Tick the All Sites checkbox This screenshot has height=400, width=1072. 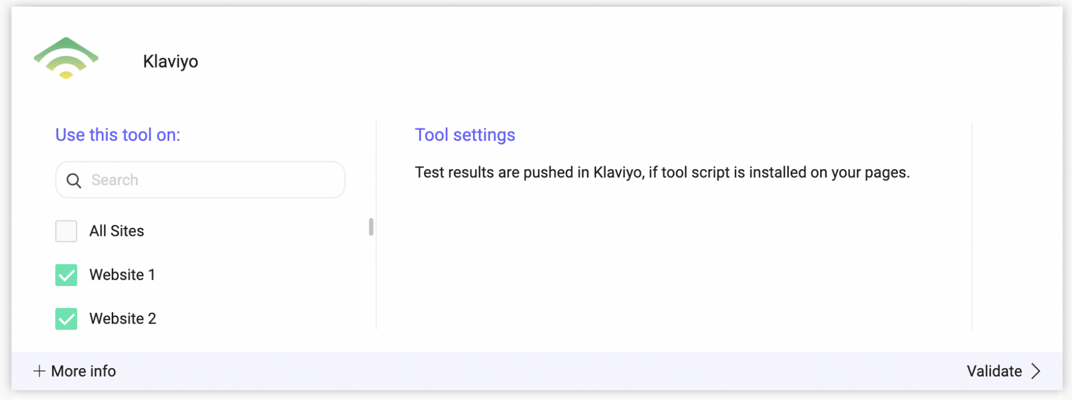pyautogui.click(x=66, y=231)
